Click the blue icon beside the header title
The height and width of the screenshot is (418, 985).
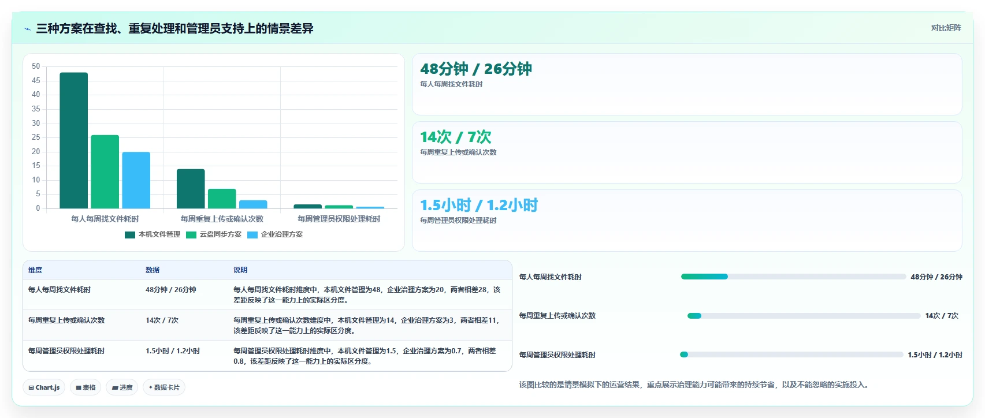click(27, 29)
